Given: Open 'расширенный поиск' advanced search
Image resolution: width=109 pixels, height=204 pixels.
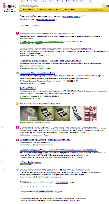Looking at the screenshot, I should click(x=96, y=9).
